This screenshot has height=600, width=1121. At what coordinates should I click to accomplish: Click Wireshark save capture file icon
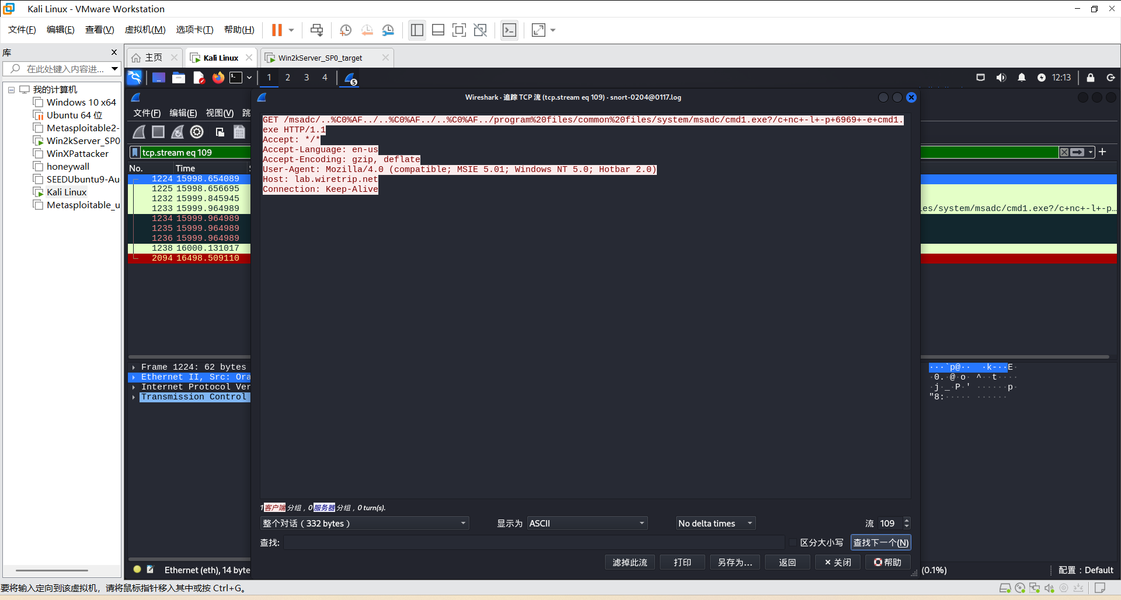[239, 132]
